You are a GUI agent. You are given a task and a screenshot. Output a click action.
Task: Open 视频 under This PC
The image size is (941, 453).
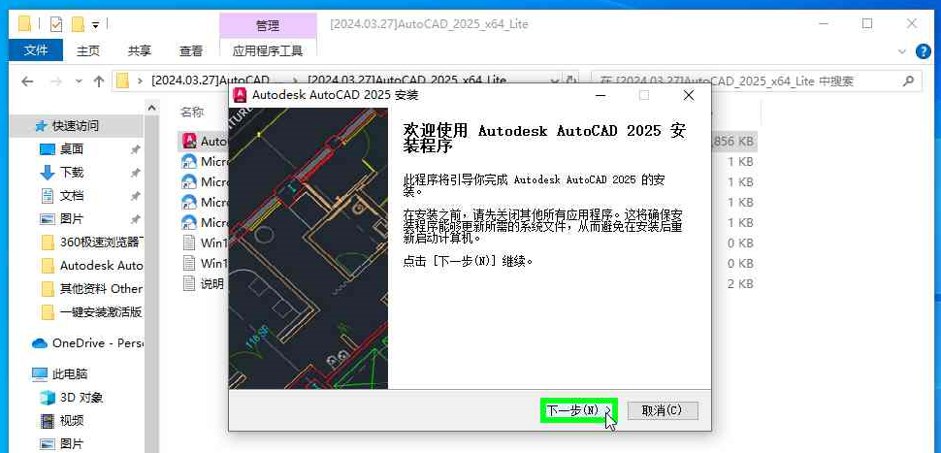tap(72, 421)
